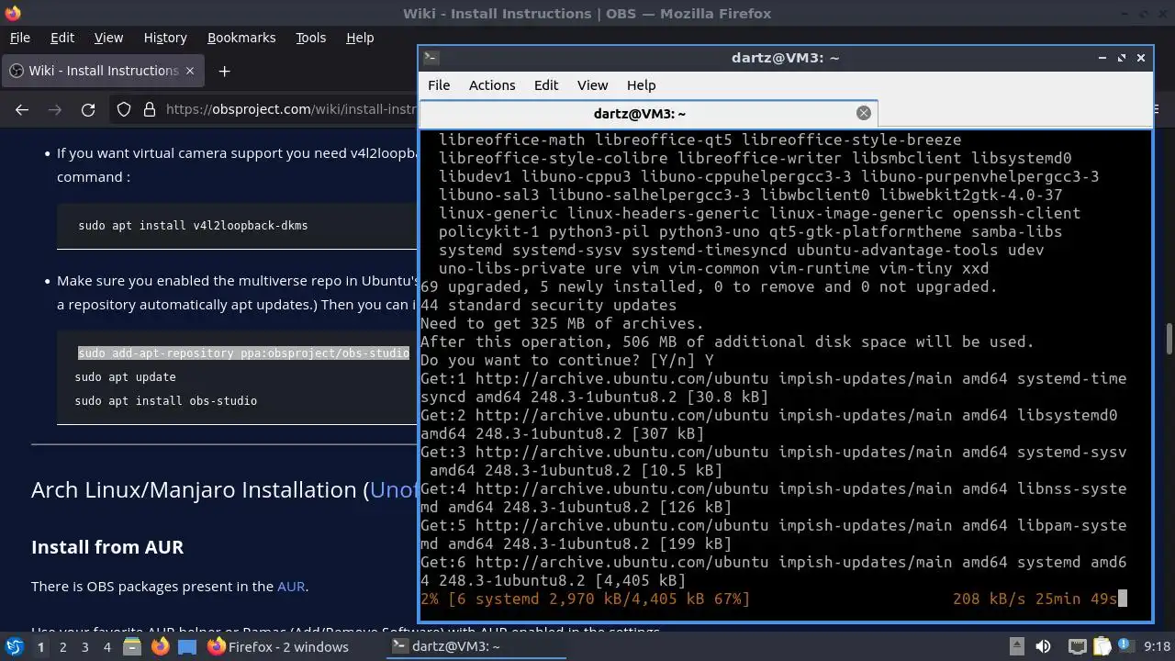Image resolution: width=1175 pixels, height=661 pixels.
Task: Open terminal Edit menu
Action: pyautogui.click(x=546, y=84)
